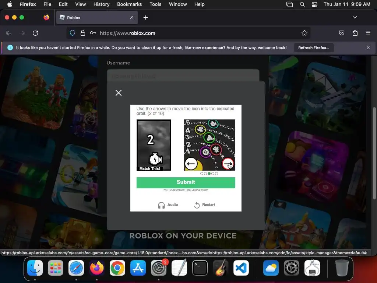
Task: Switch to the Audio challenge
Action: click(x=168, y=205)
